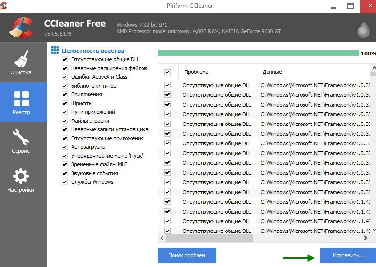Select the Реестр registry blocks icon
The width and height of the screenshot is (376, 267).
pos(21,99)
